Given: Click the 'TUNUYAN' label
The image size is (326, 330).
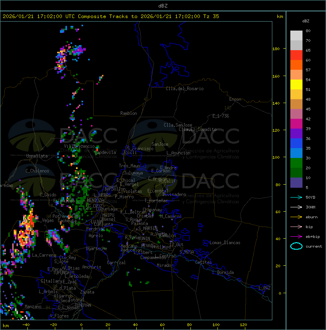Looking at the screenshot, I should point(83,305).
